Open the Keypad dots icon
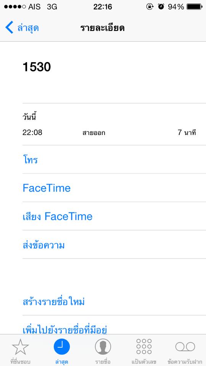 coord(144,347)
